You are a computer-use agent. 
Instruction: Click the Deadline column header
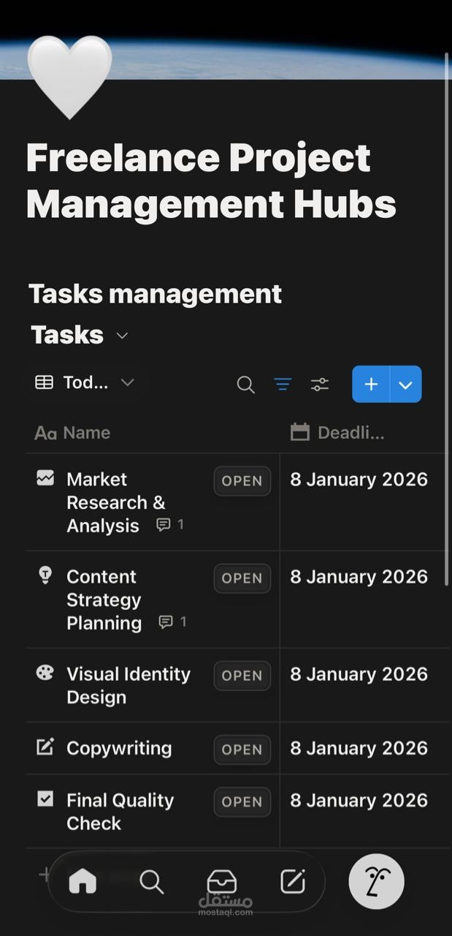351,433
